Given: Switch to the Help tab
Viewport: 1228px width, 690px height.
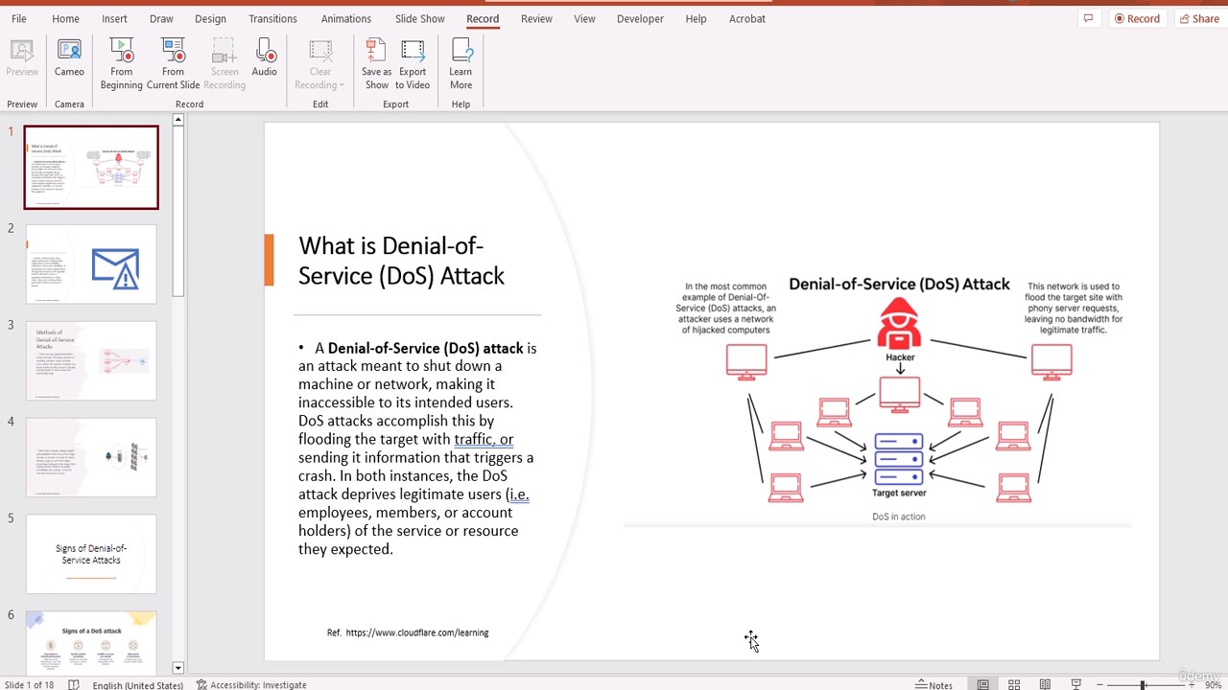Looking at the screenshot, I should (696, 18).
